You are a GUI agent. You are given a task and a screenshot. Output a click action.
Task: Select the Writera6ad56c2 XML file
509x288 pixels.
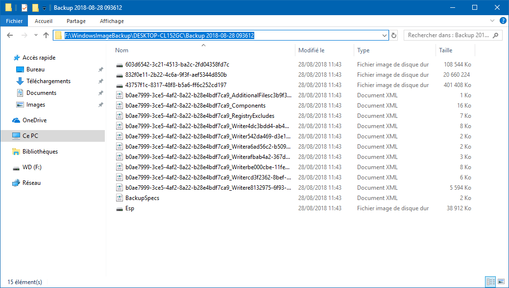pos(208,146)
